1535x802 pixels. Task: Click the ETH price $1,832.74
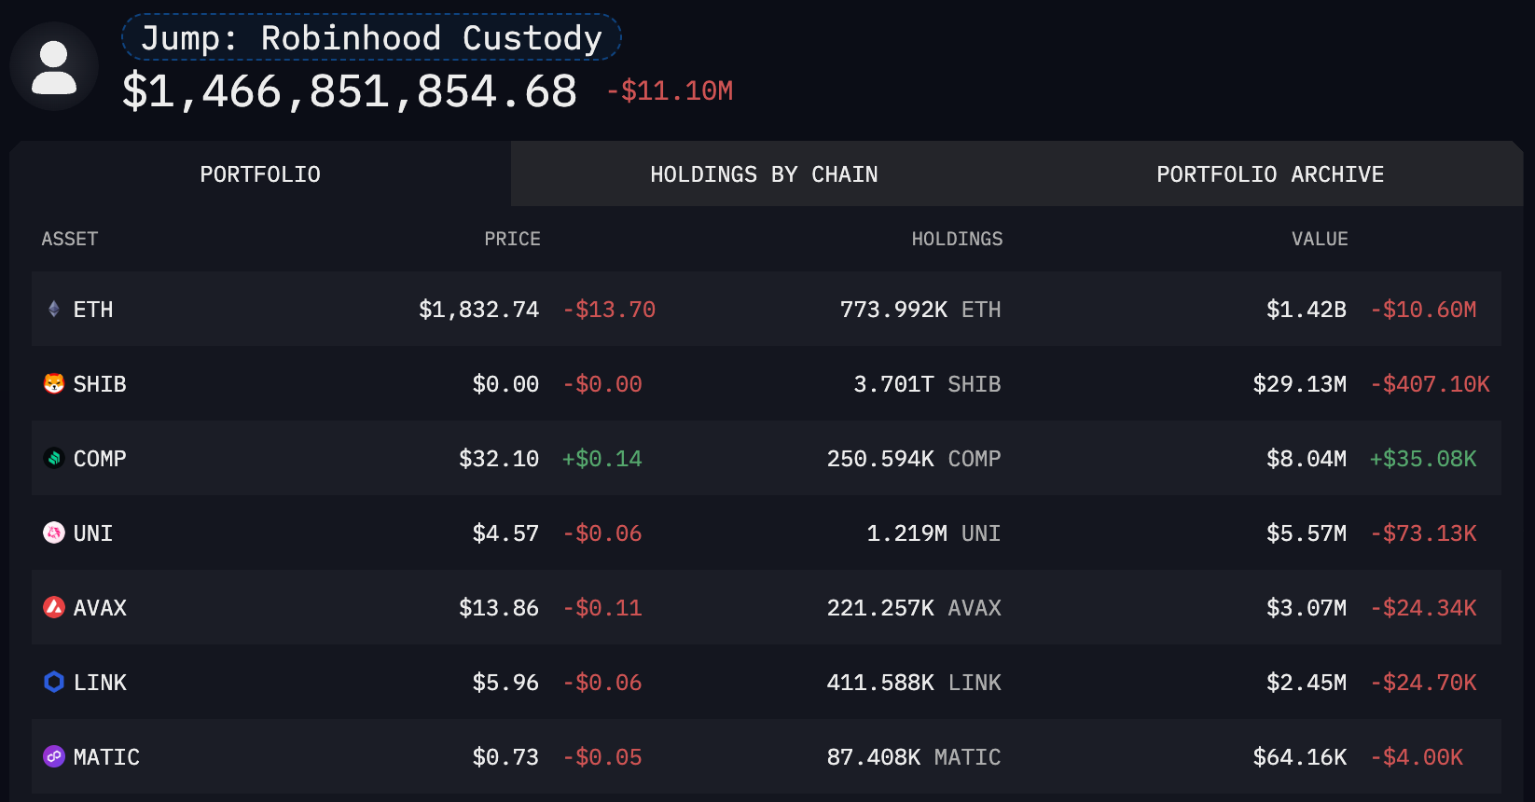coord(478,310)
